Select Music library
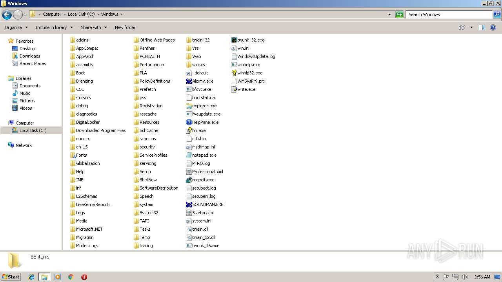The height and width of the screenshot is (282, 502). pos(25,93)
